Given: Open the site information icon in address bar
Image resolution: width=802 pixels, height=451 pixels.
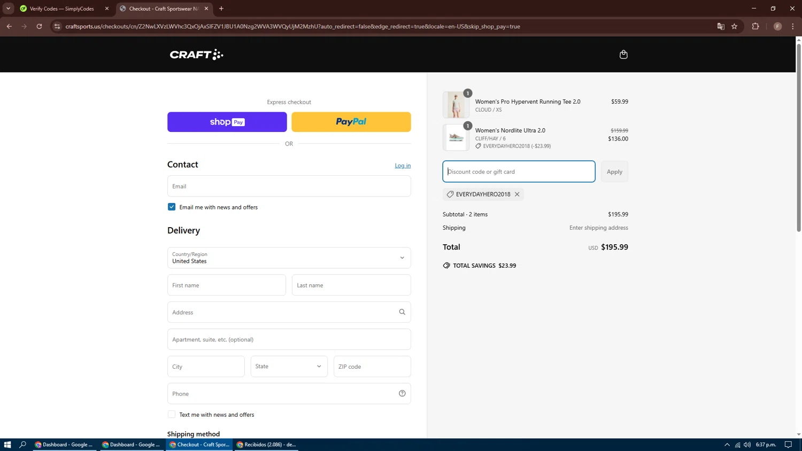Looking at the screenshot, I should [57, 26].
